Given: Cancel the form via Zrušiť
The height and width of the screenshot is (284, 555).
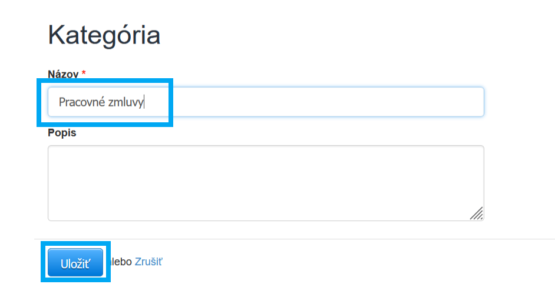Looking at the screenshot, I should 148,262.
